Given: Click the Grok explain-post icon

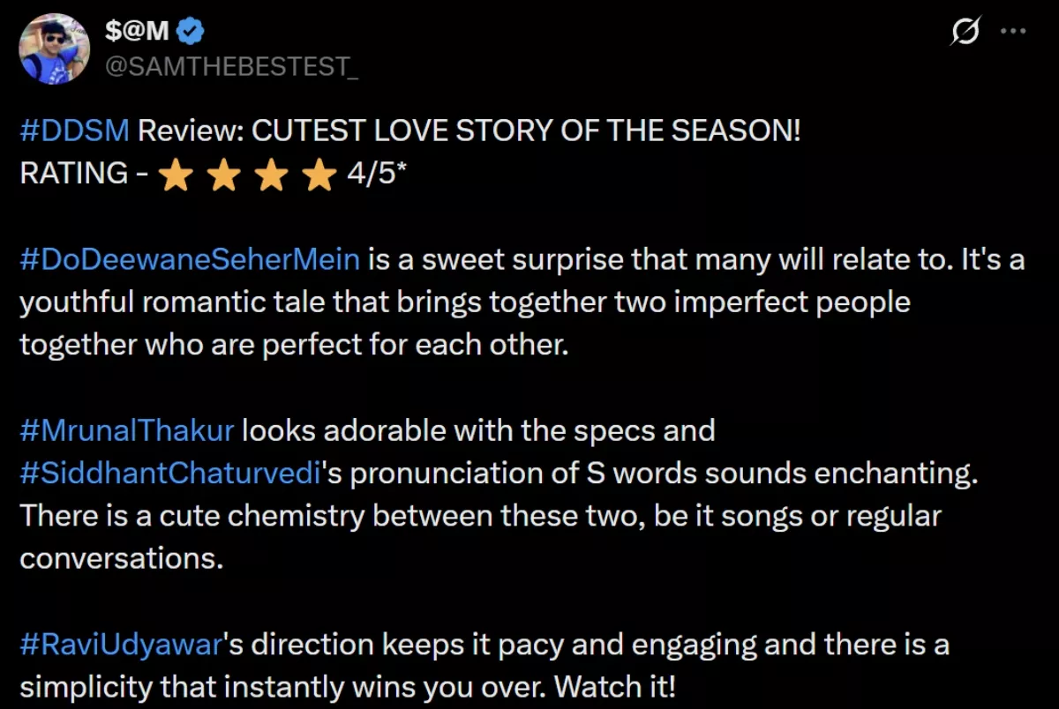Looking at the screenshot, I should [965, 33].
